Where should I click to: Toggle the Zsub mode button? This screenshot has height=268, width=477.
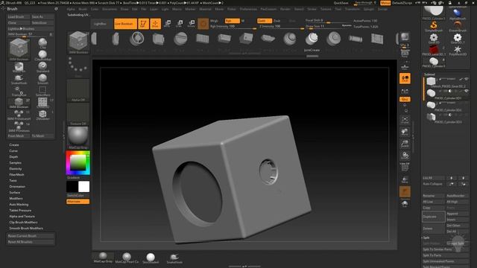pos(277,21)
